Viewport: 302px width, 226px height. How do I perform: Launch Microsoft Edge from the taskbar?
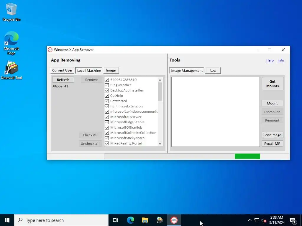pos(131,220)
